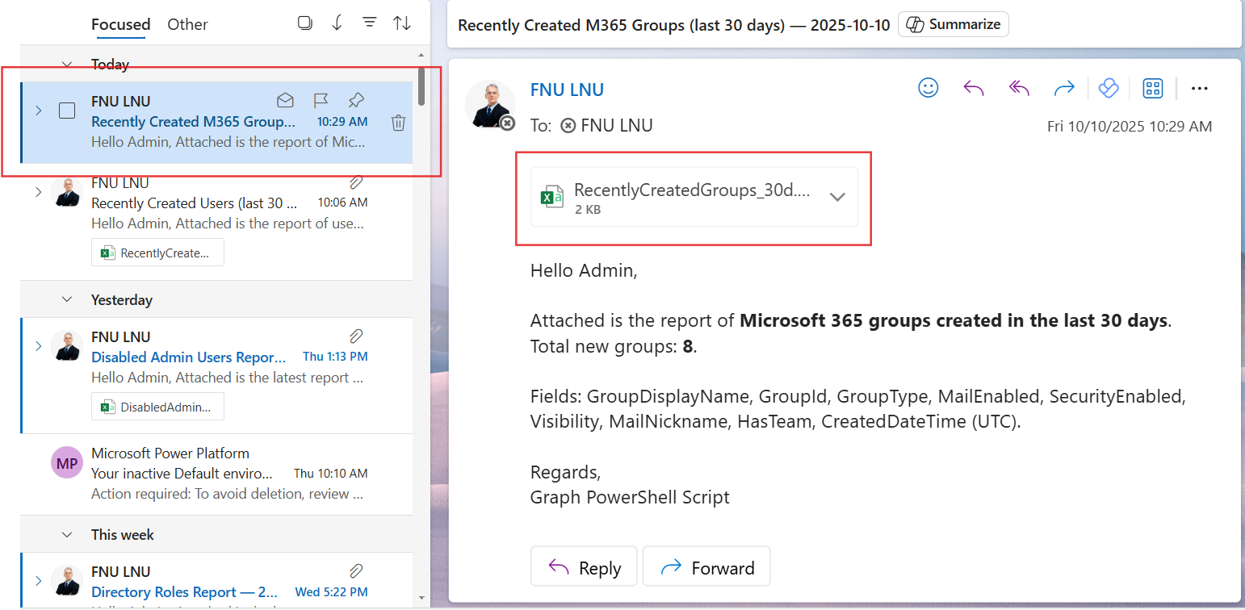Delete the Recently Created M365 Groups email
This screenshot has width=1245, height=610.
pyautogui.click(x=398, y=123)
